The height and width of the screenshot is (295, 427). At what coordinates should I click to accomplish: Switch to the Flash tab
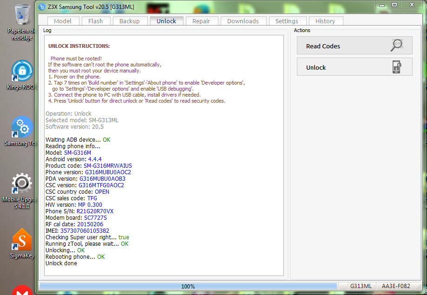point(95,21)
